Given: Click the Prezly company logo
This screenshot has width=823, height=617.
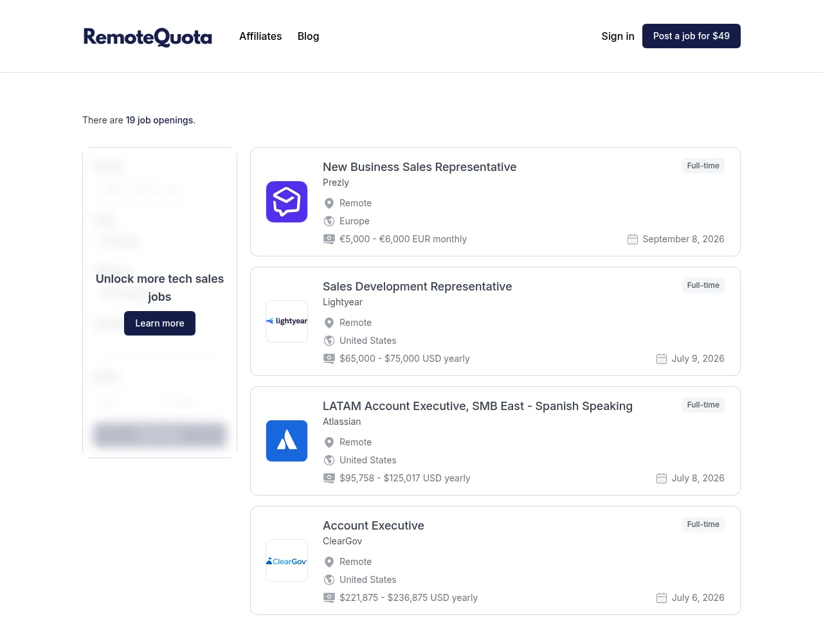Looking at the screenshot, I should pos(287,202).
